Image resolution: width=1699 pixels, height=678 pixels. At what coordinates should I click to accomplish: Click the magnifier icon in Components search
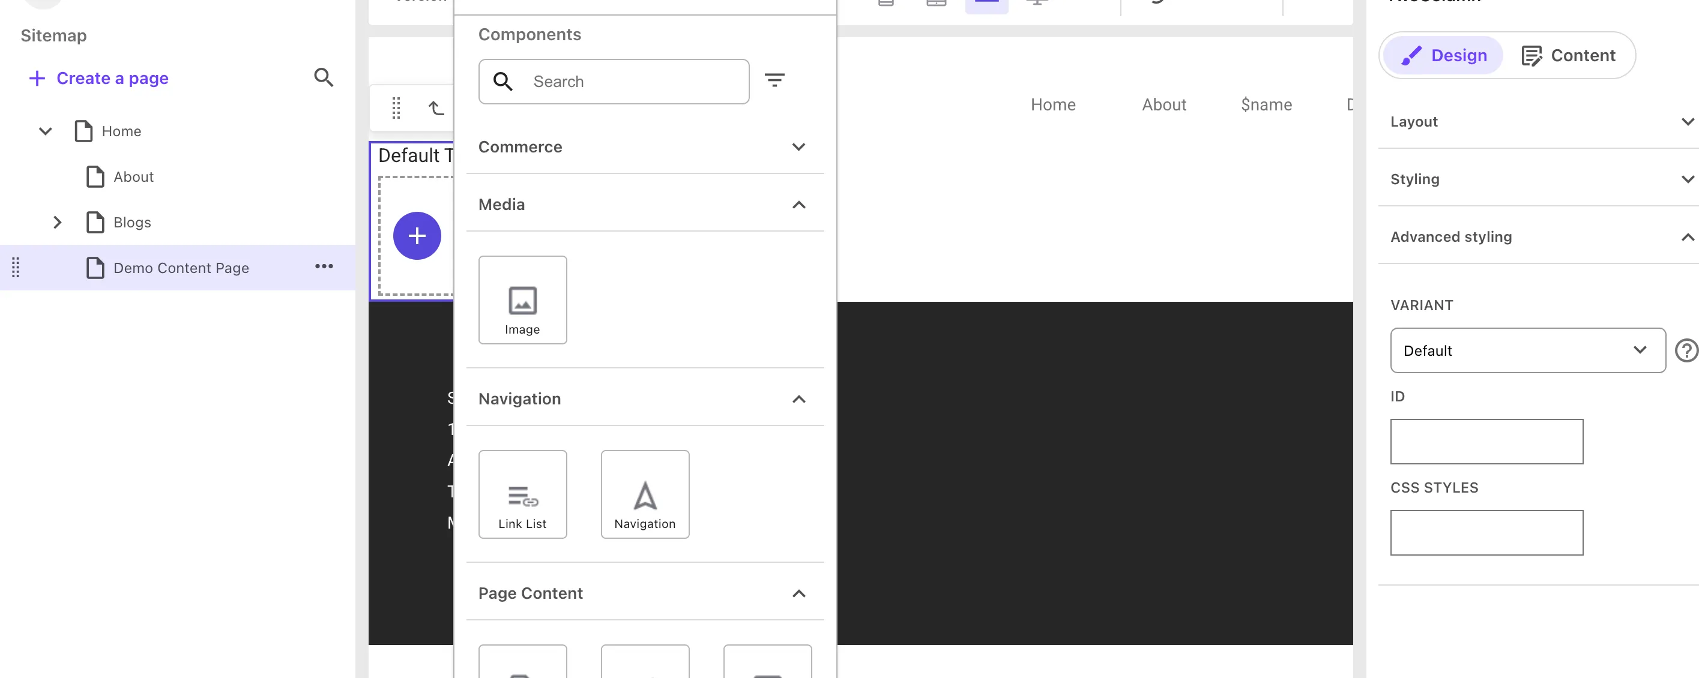pos(502,81)
